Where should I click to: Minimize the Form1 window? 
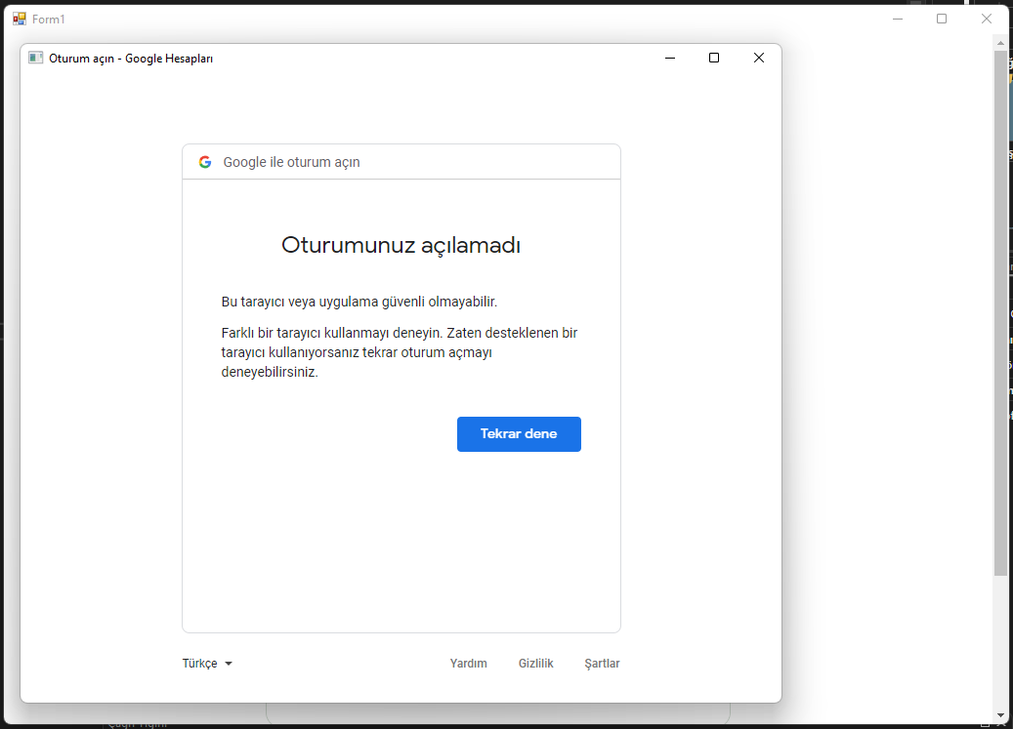point(898,19)
